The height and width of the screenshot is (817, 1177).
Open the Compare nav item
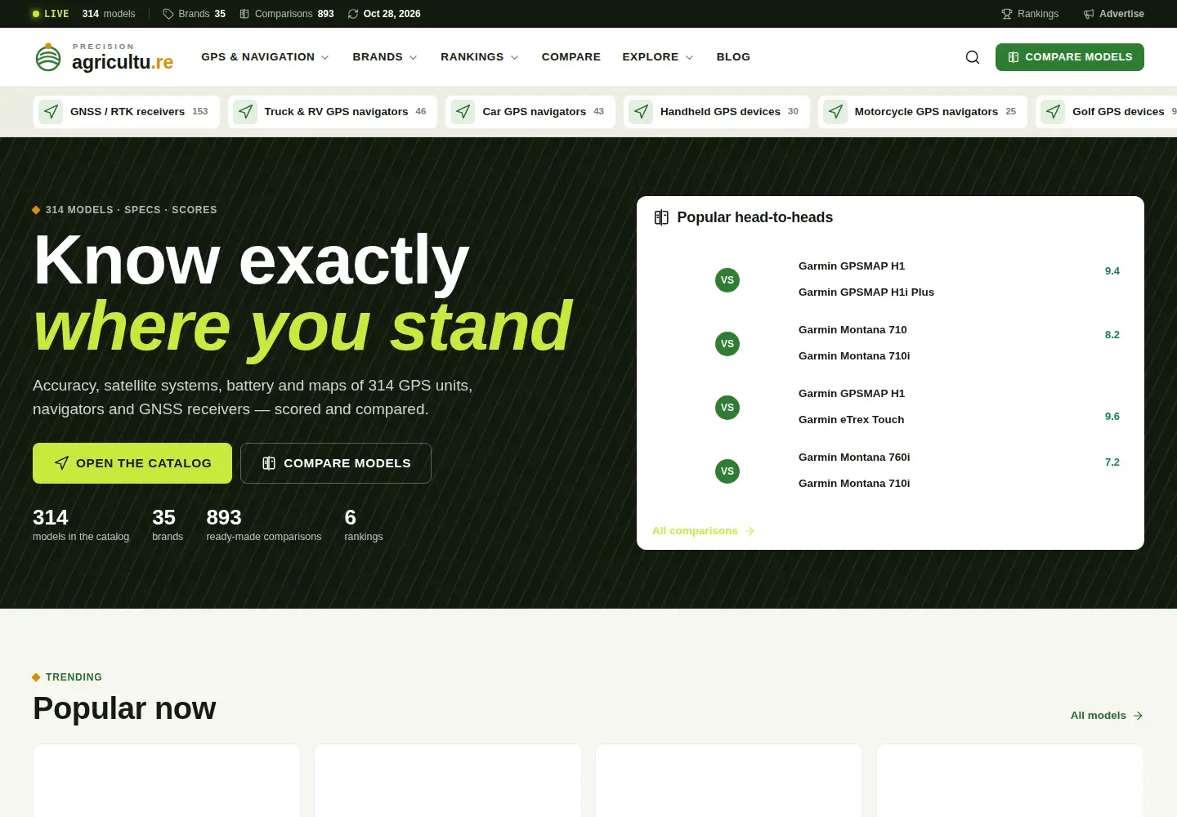click(571, 57)
